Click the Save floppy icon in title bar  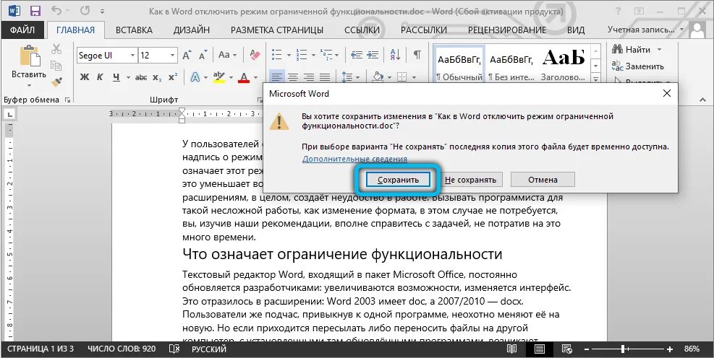click(35, 11)
